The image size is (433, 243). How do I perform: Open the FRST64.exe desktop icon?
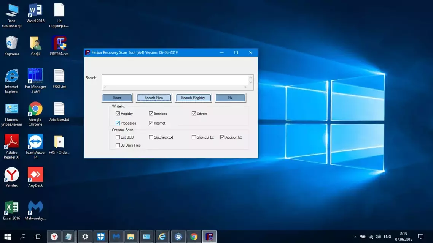point(59,46)
